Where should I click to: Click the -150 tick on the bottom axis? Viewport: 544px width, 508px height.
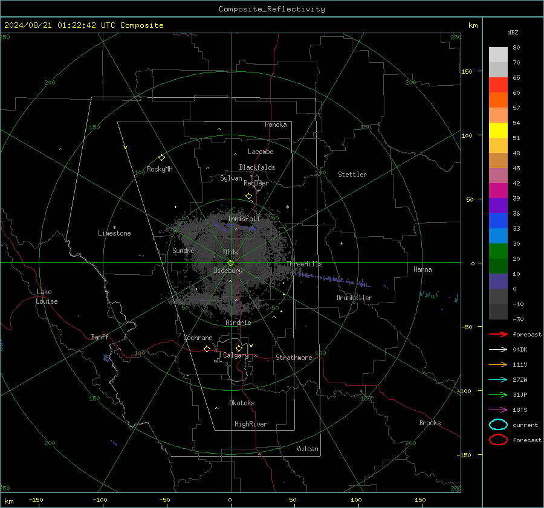pos(36,500)
